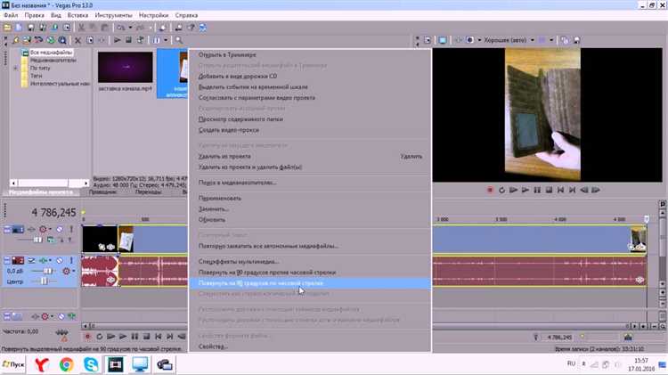Select Медианакопители in media tree
Image resolution: width=668 pixels, height=375 pixels.
53,60
